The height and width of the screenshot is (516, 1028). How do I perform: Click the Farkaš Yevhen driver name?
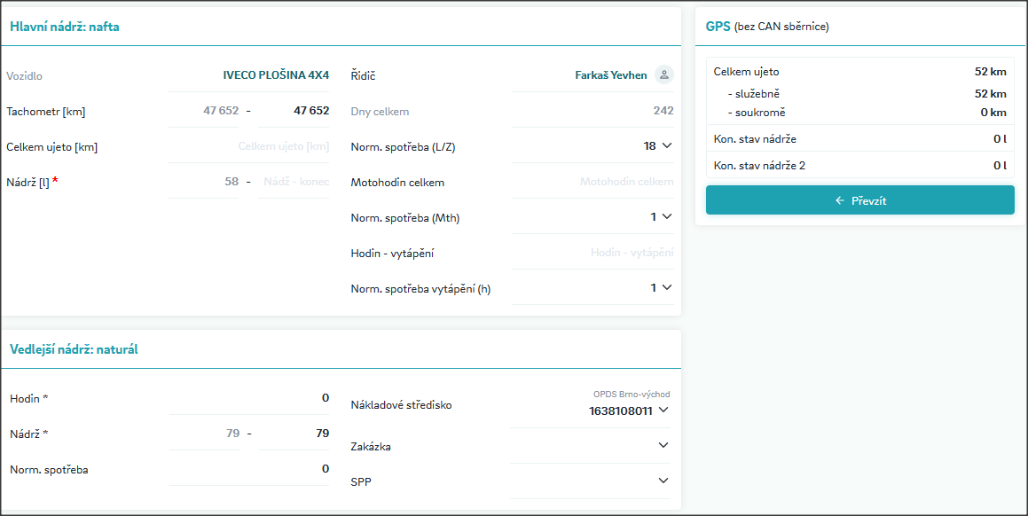610,75
